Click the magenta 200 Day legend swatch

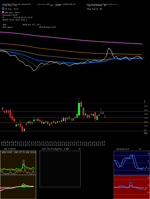(x=3, y=12)
